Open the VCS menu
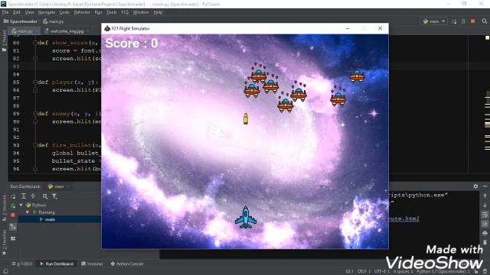This screenshot has height=275, width=490. 125,12
